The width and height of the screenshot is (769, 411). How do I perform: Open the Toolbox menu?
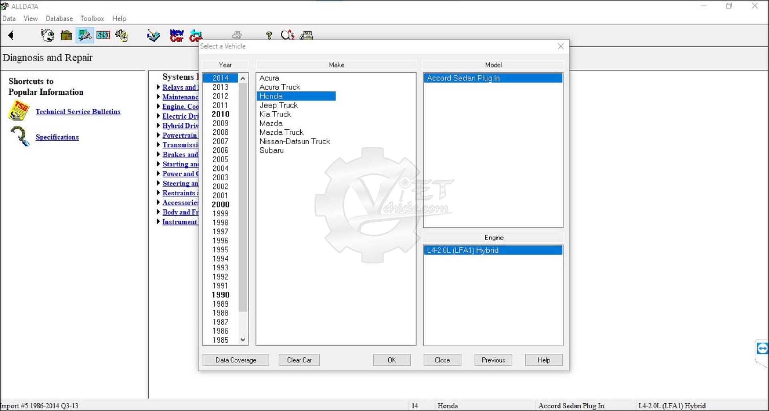[x=92, y=18]
